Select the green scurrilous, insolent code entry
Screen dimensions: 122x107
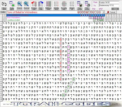56,20
